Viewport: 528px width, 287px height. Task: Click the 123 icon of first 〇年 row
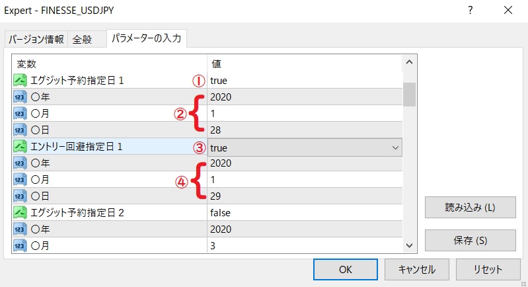(x=19, y=97)
